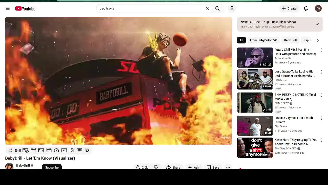Click the main video player area
The height and width of the screenshot is (185, 328).
click(x=118, y=81)
